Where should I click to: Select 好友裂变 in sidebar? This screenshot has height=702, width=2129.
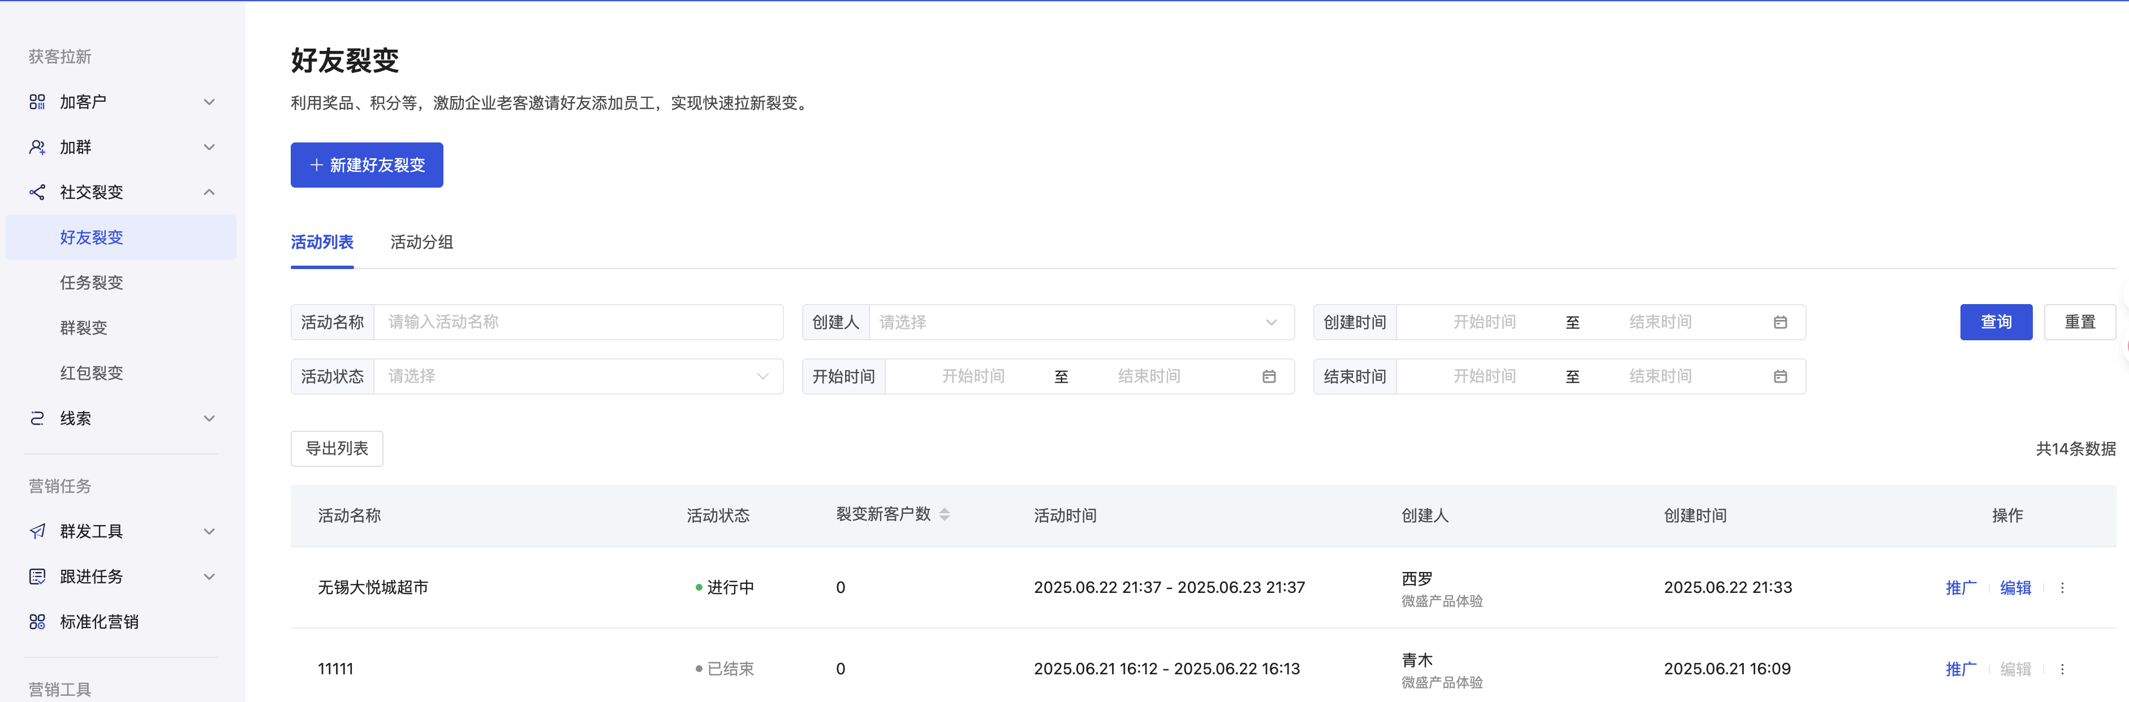point(120,238)
